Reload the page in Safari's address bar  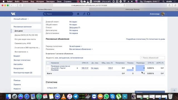click(x=124, y=5)
